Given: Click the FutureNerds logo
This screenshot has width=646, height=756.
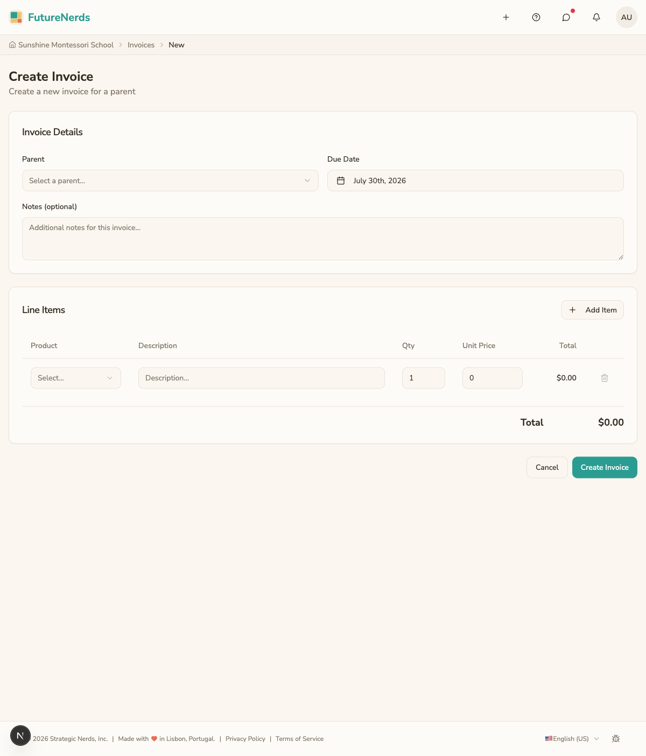Looking at the screenshot, I should 50,17.
